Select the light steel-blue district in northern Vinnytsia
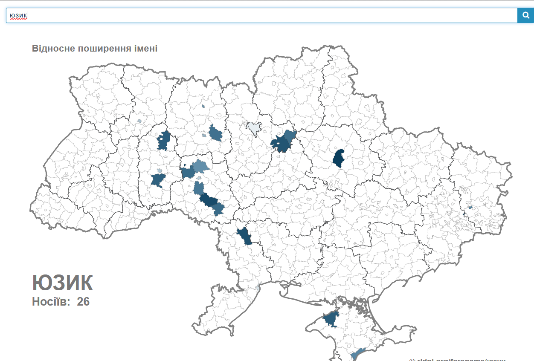This screenshot has height=361, width=534. (200, 166)
